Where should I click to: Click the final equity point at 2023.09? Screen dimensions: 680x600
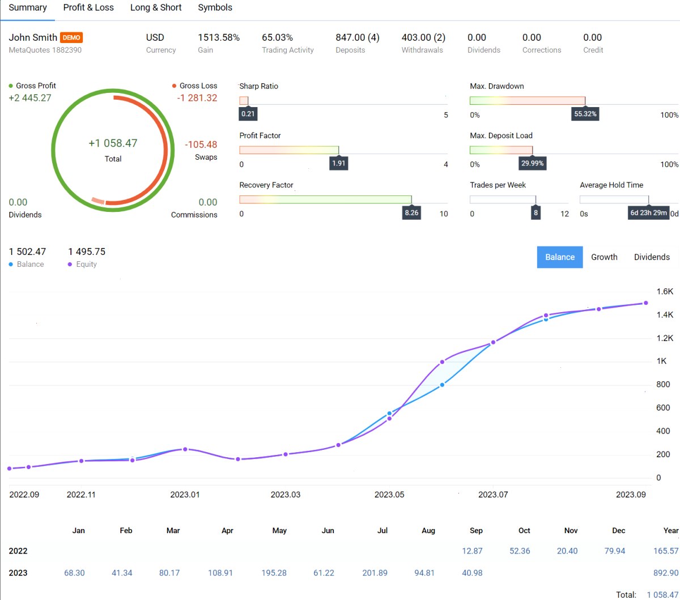pyautogui.click(x=645, y=303)
